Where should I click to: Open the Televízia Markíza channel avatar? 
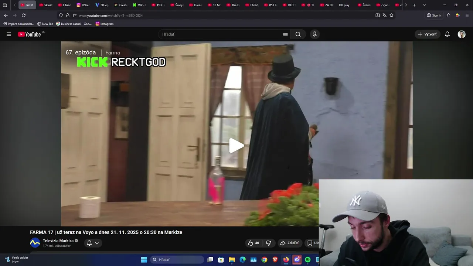click(35, 243)
